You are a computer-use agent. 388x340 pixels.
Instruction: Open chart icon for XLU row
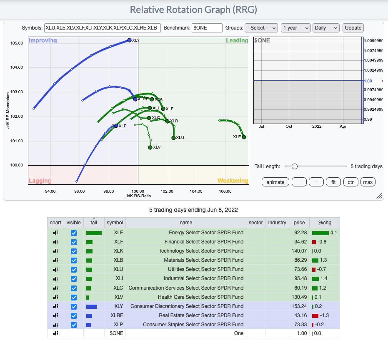(55, 269)
